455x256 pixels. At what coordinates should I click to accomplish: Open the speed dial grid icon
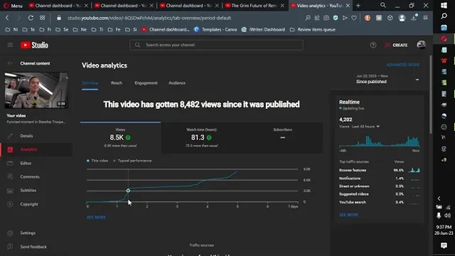42,18
